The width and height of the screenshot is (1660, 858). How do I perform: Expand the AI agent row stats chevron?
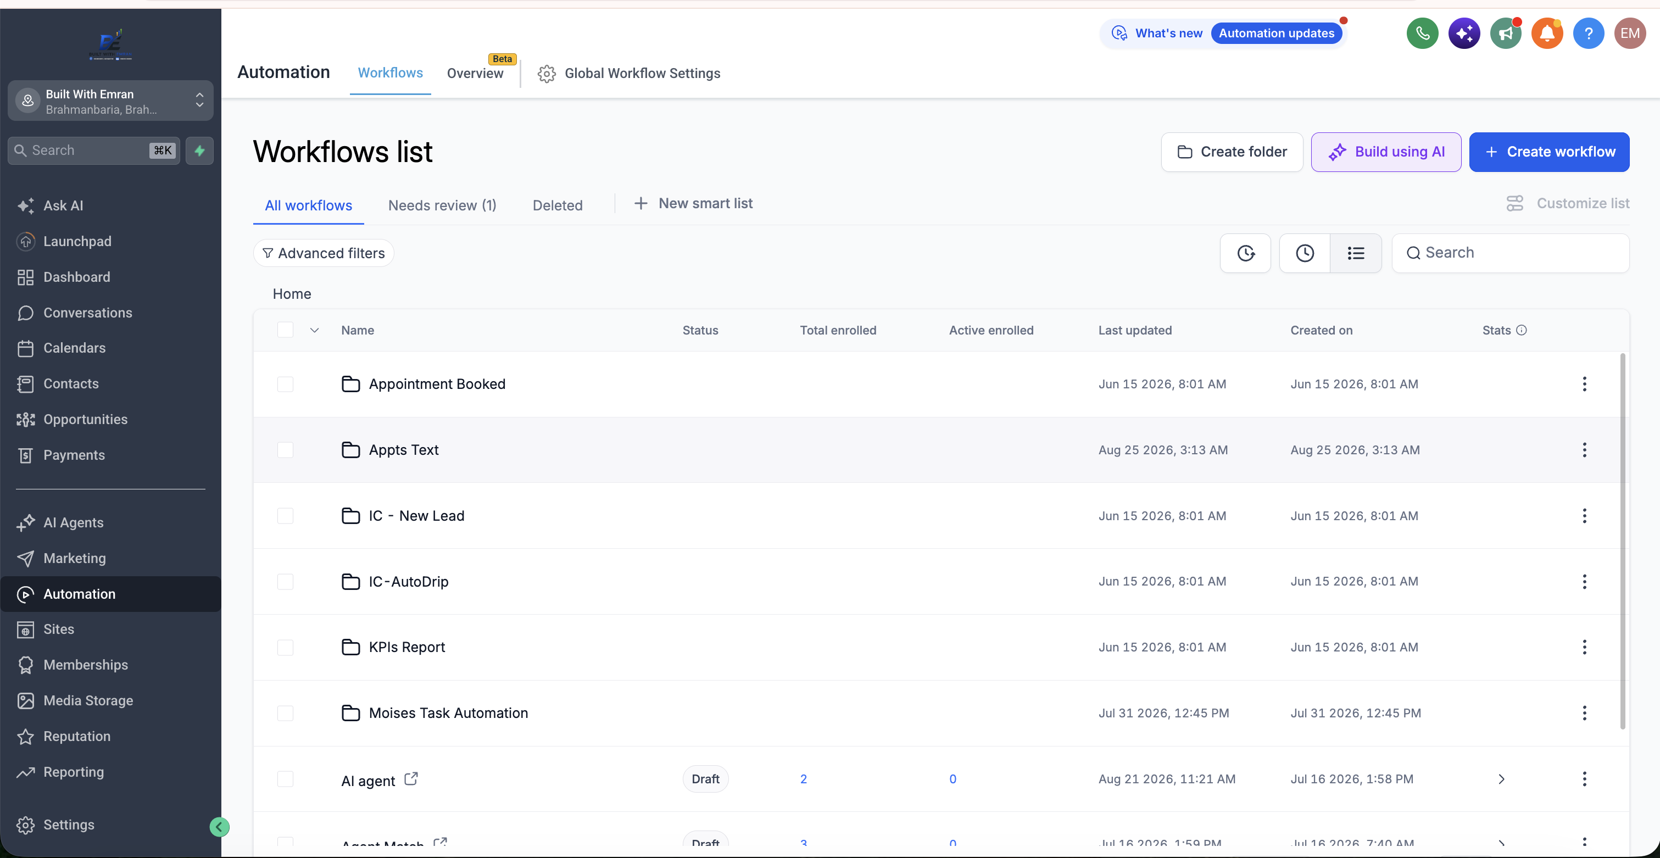1501,779
